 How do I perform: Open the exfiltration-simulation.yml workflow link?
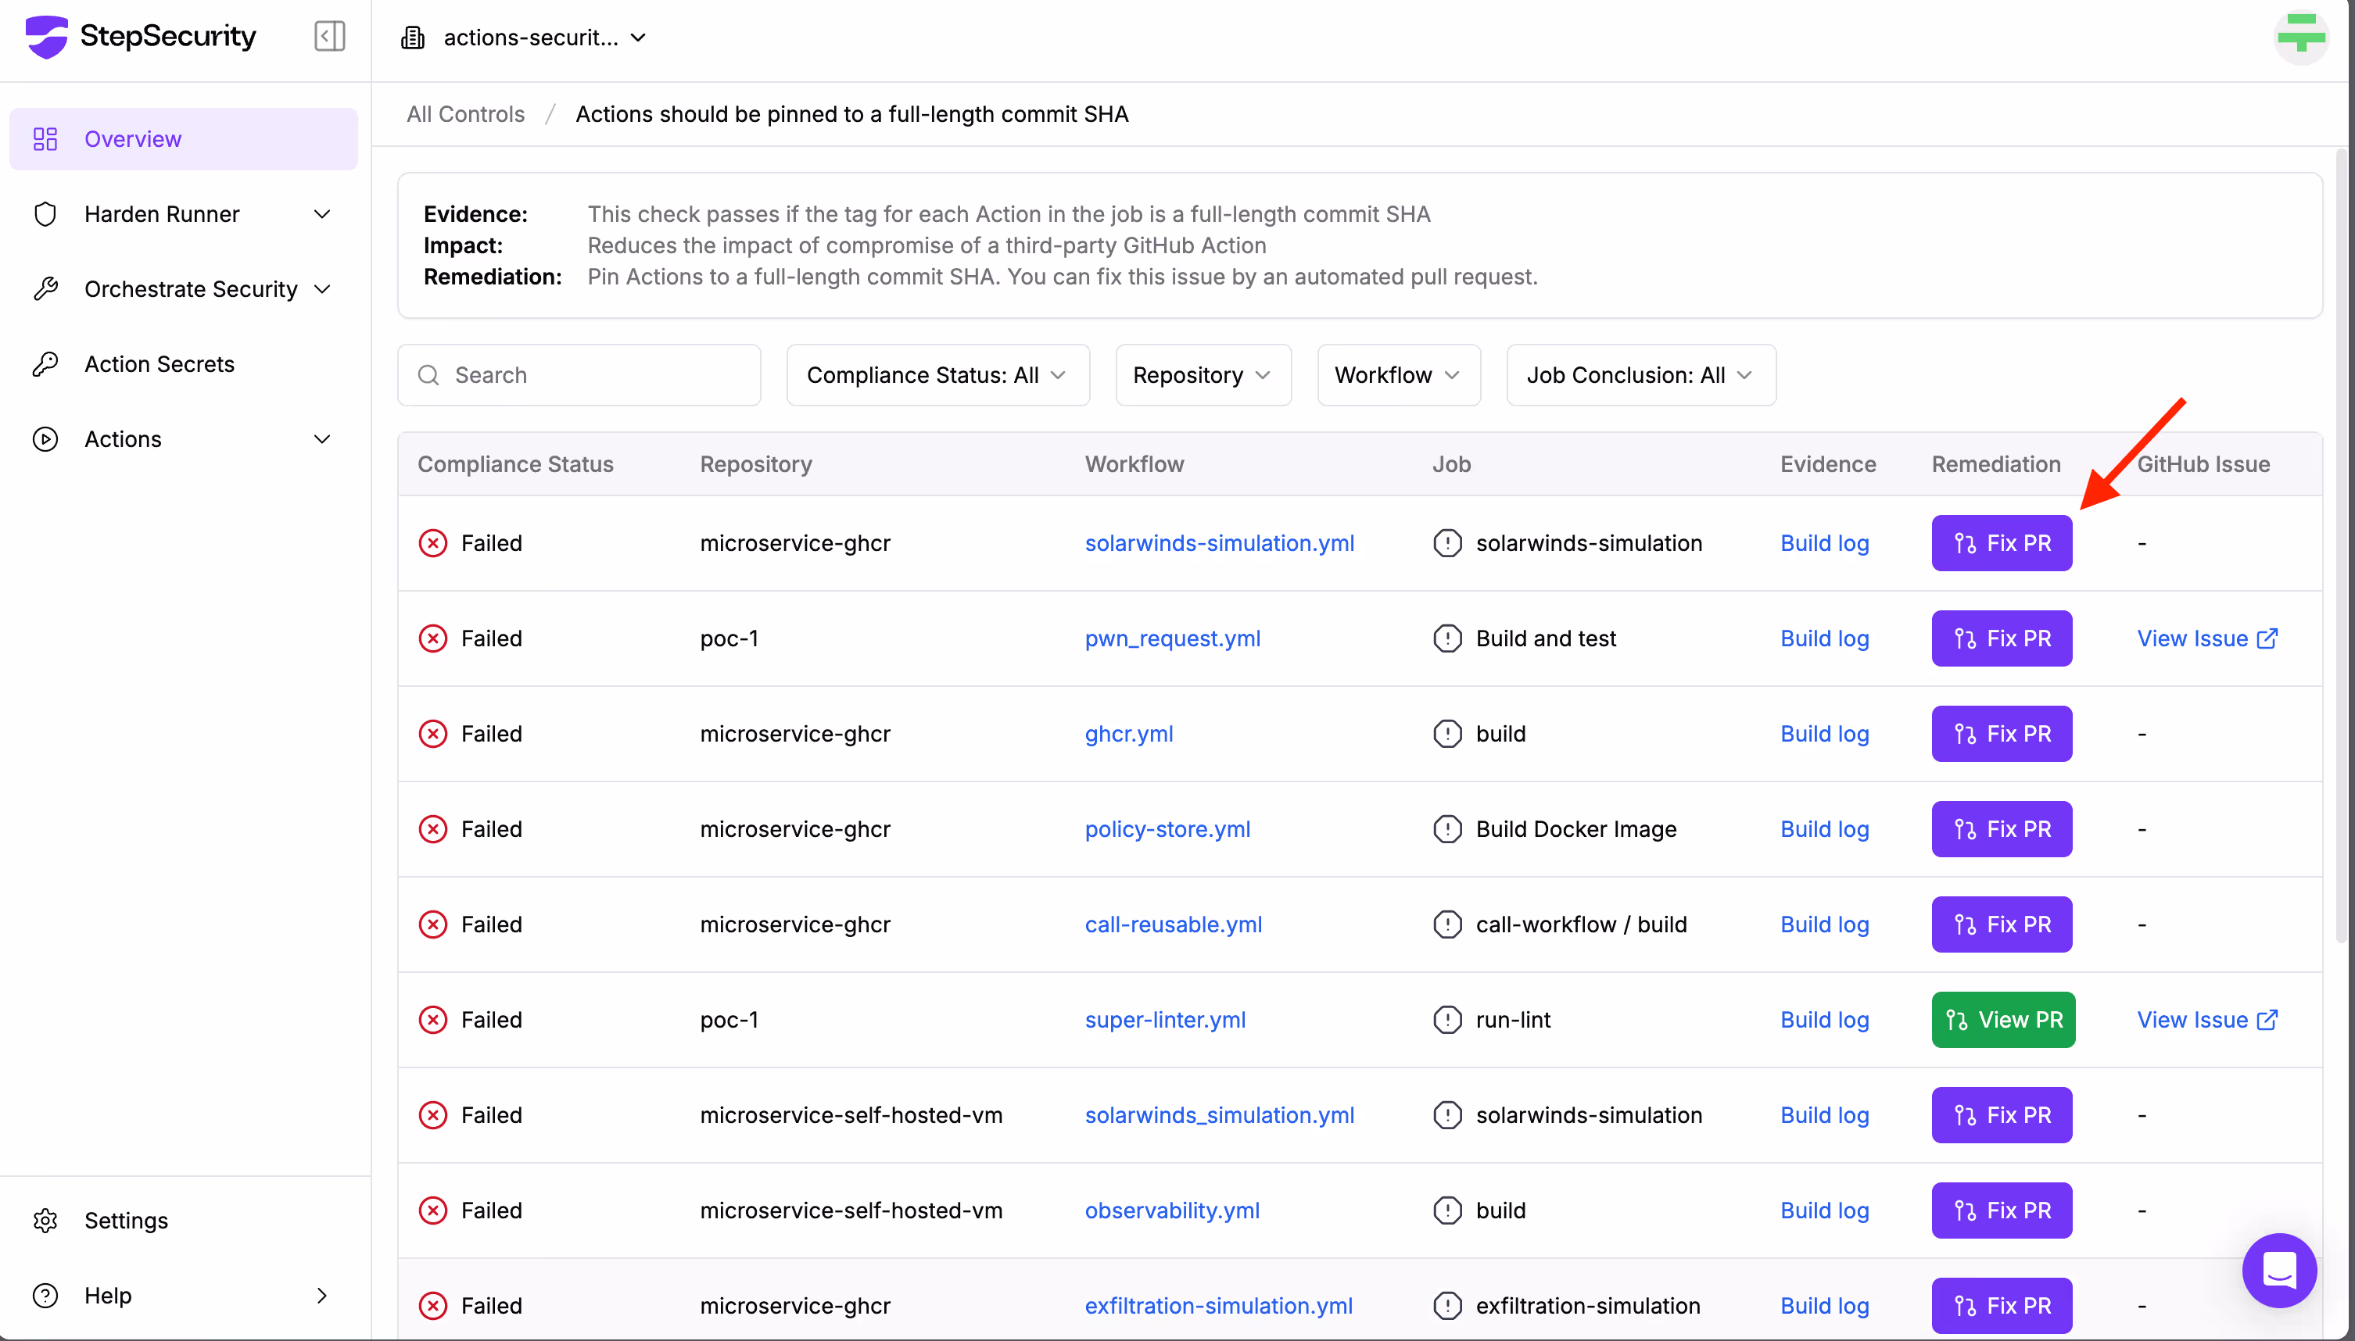[x=1218, y=1306]
